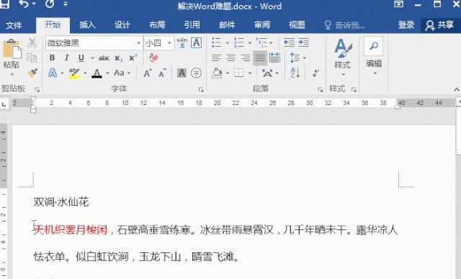Click the Redo icon in quick access

(x=50, y=4)
